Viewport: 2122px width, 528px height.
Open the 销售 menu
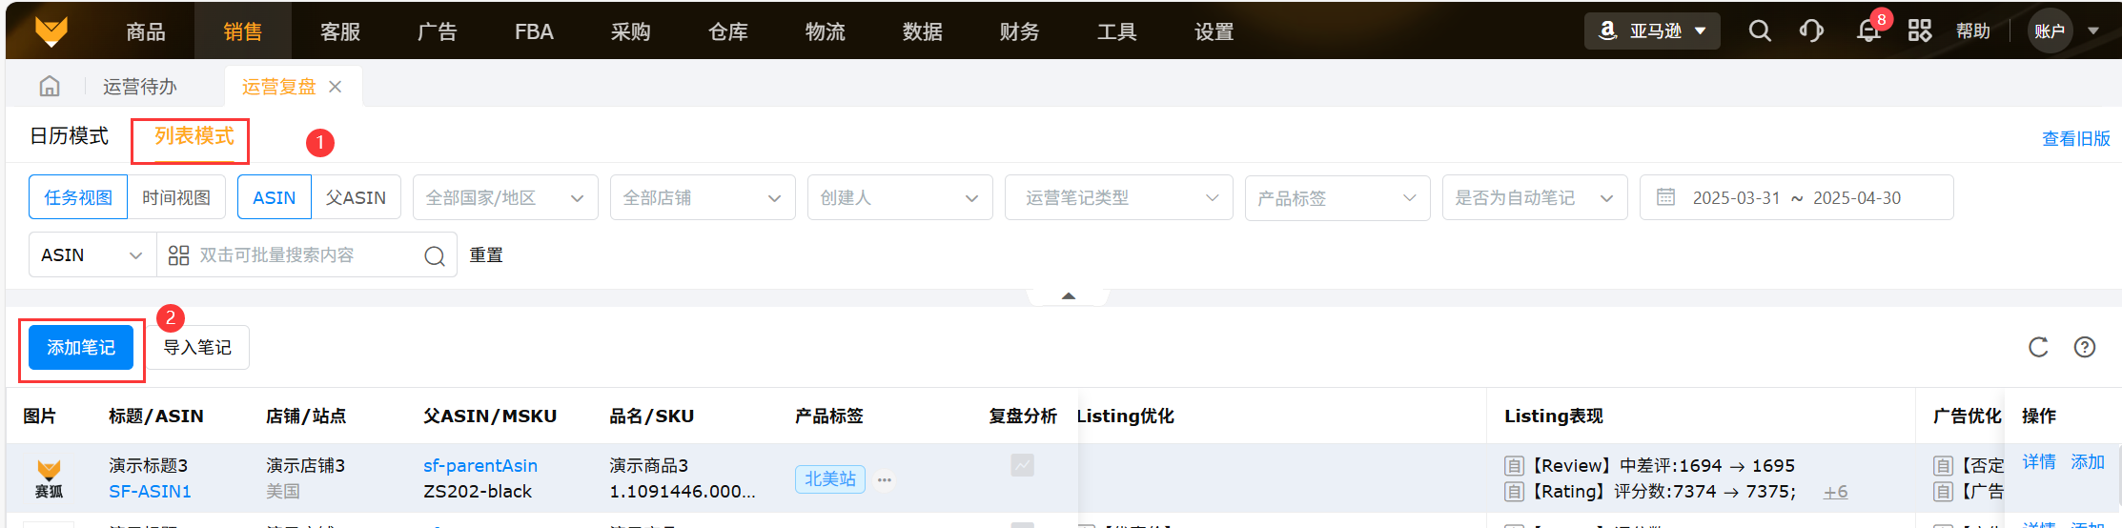(x=243, y=31)
